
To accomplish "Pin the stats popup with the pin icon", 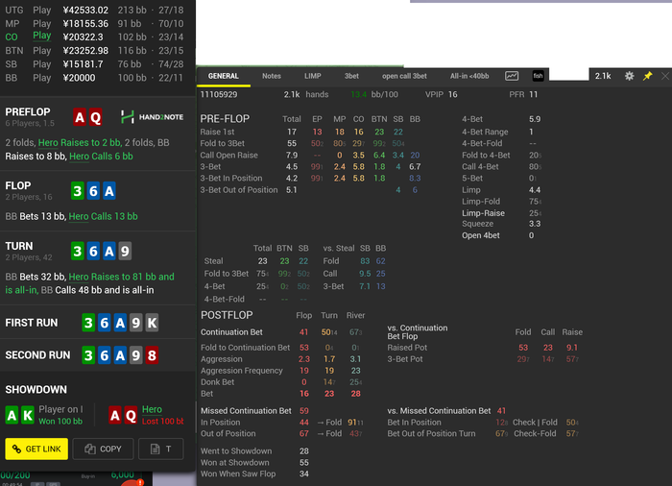I will 647,76.
